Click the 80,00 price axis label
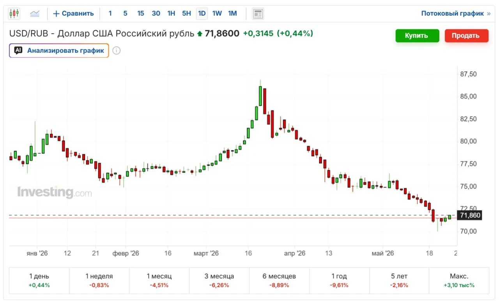The height and width of the screenshot is (301, 499). pyautogui.click(x=468, y=141)
